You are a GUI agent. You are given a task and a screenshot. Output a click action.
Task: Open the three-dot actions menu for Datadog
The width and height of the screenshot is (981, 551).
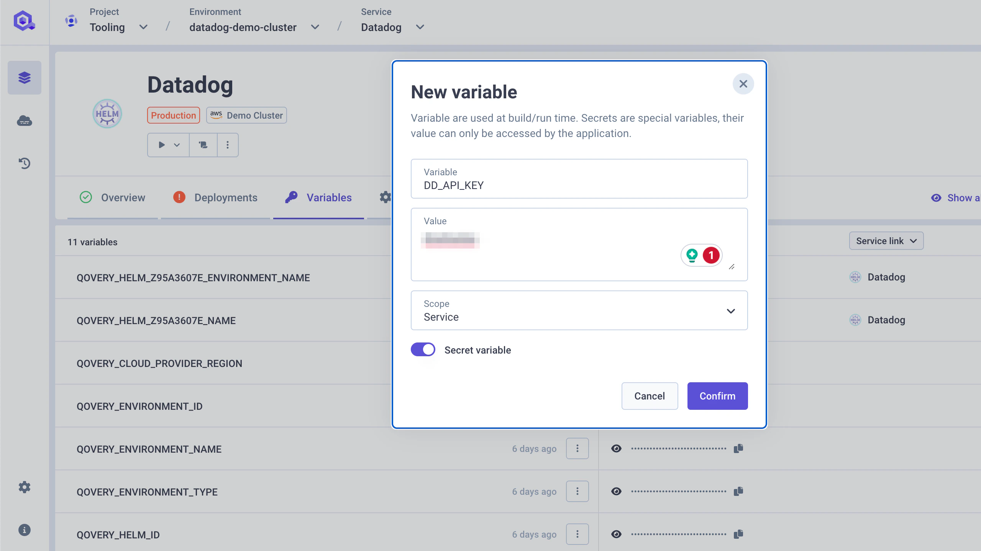[x=228, y=145]
